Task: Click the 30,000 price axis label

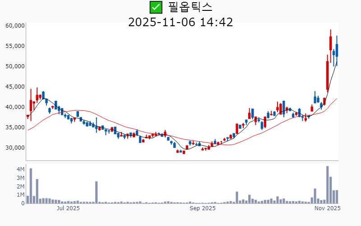Action: pos(14,148)
